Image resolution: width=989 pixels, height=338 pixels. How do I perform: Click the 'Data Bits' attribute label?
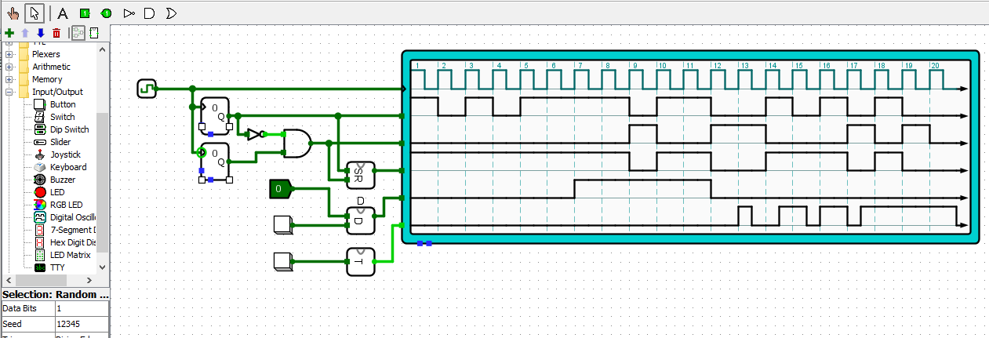point(27,309)
